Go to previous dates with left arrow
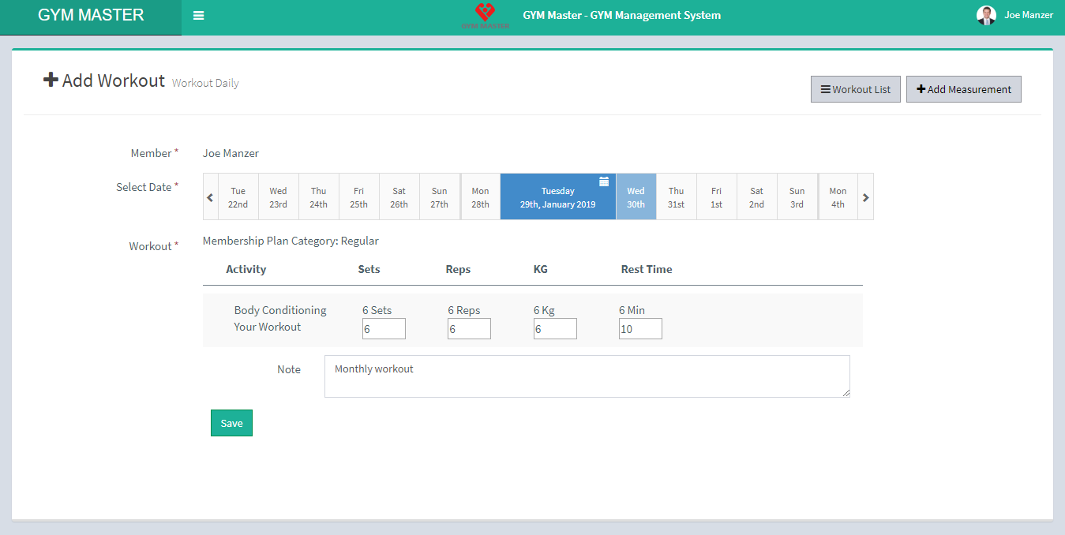The width and height of the screenshot is (1065, 535). tap(210, 197)
